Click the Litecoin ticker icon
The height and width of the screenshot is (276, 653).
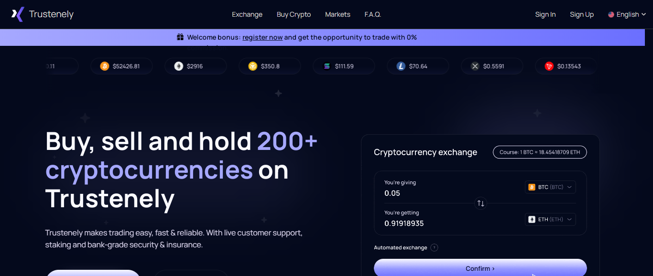click(401, 66)
